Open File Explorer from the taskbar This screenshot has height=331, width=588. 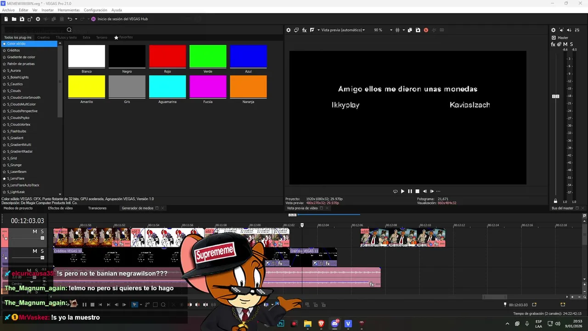308,324
